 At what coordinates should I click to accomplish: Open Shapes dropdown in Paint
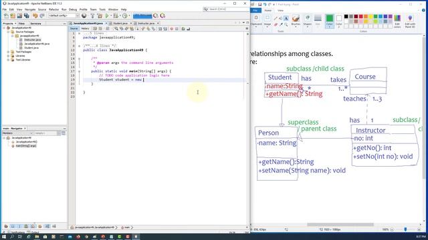point(308,21)
